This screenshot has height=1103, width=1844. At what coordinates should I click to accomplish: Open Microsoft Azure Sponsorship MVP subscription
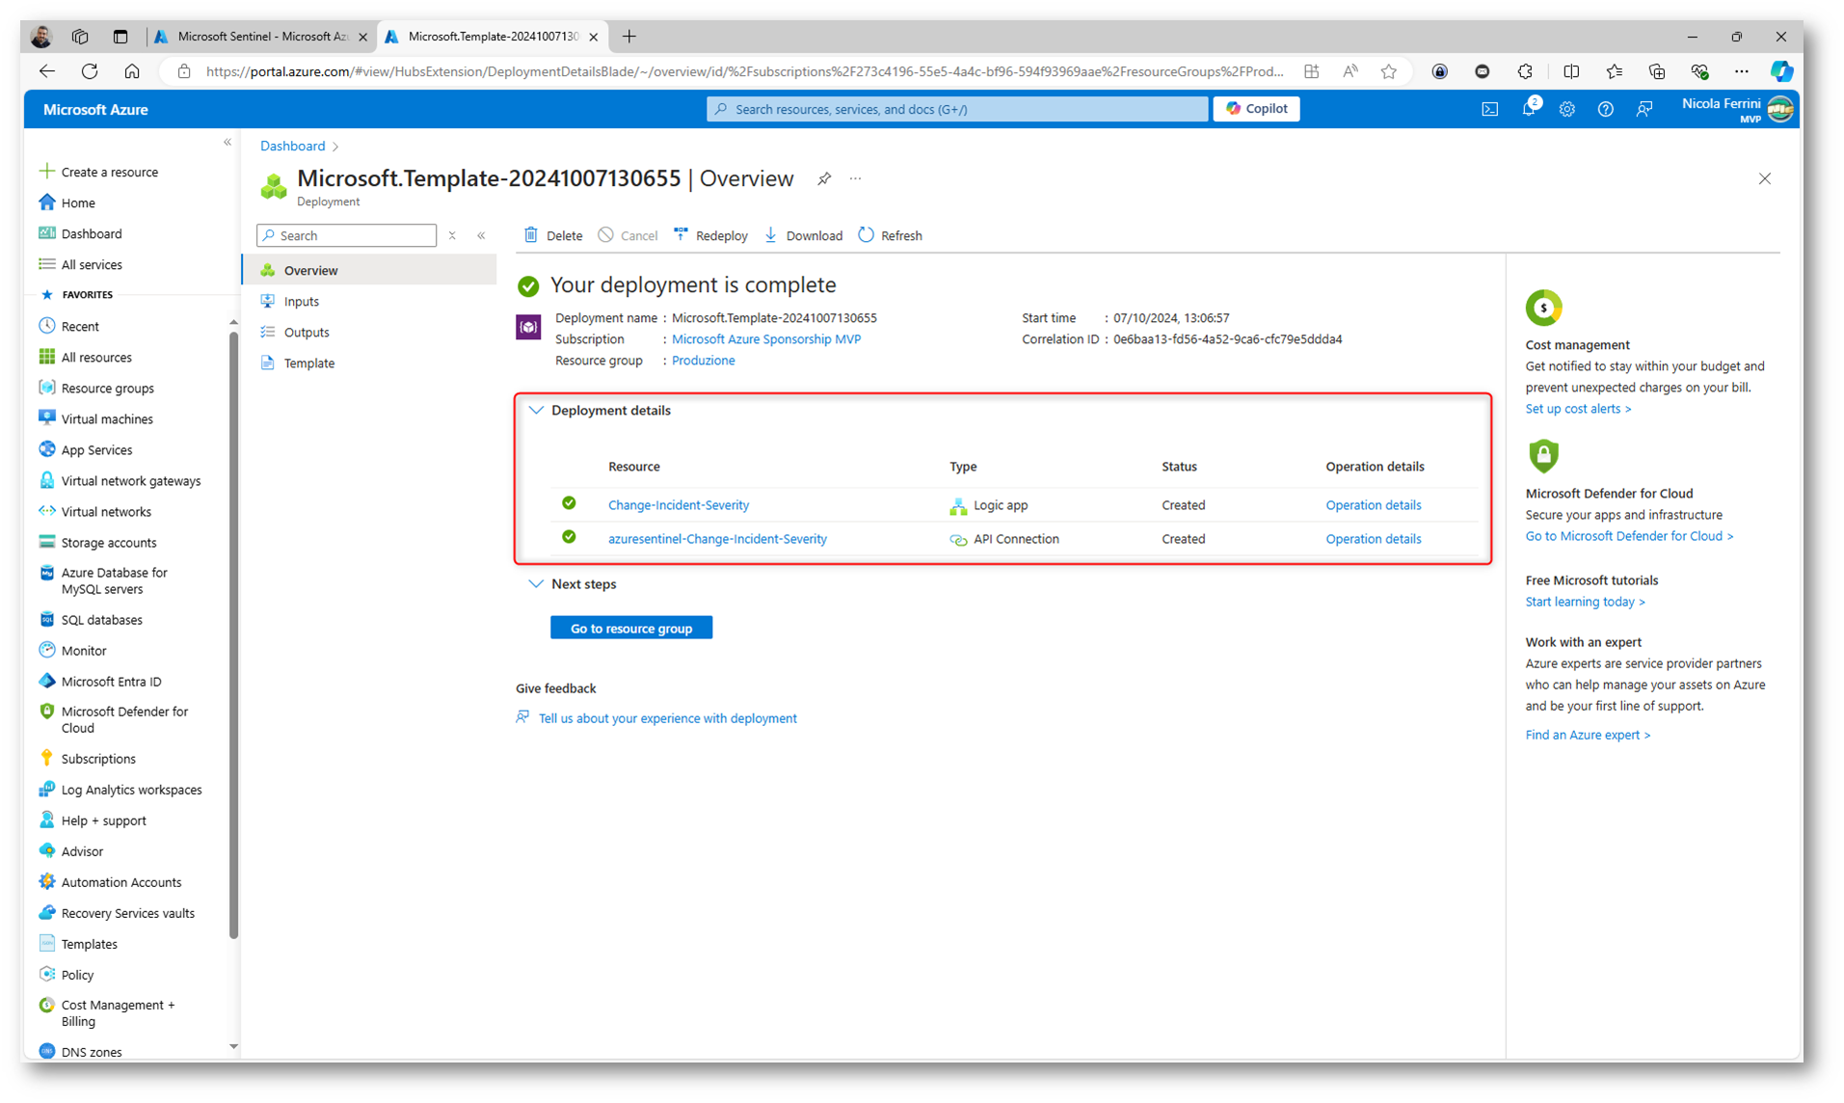[x=766, y=338]
